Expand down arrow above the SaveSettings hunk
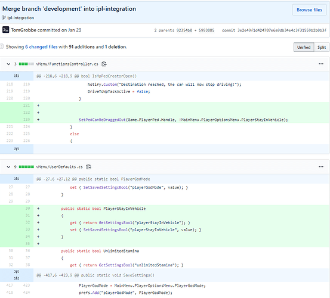 click(x=17, y=272)
